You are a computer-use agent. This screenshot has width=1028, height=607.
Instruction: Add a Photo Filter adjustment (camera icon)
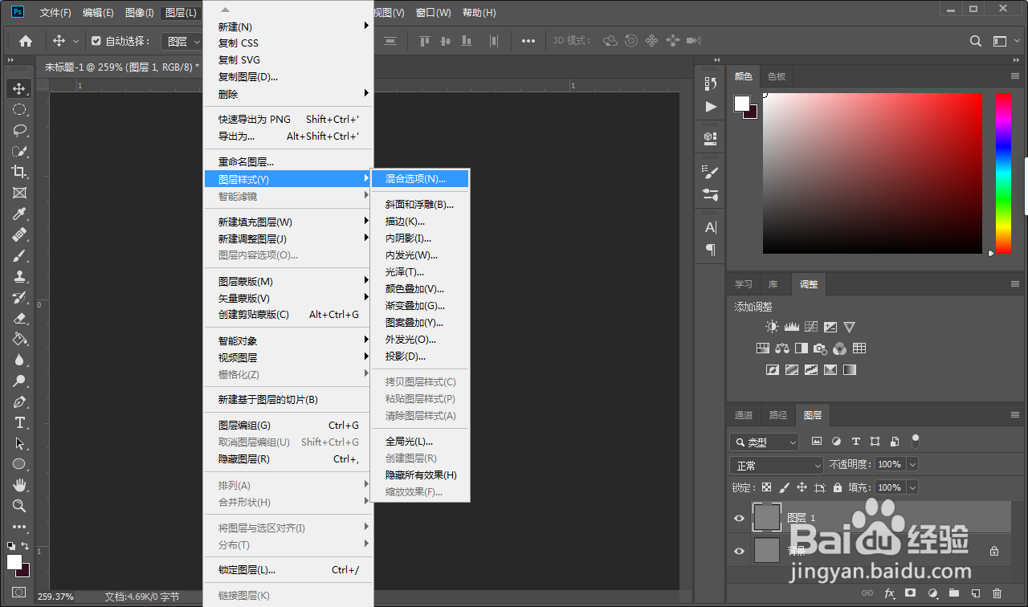coord(820,348)
